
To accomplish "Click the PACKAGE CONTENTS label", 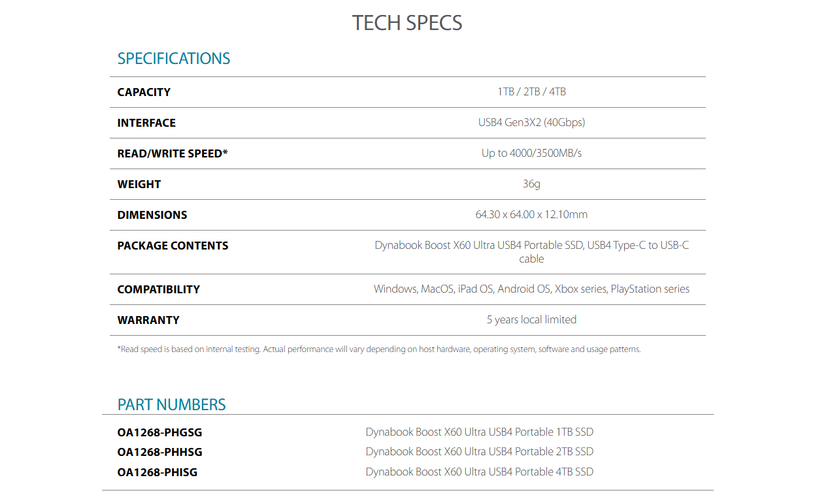I will point(173,246).
